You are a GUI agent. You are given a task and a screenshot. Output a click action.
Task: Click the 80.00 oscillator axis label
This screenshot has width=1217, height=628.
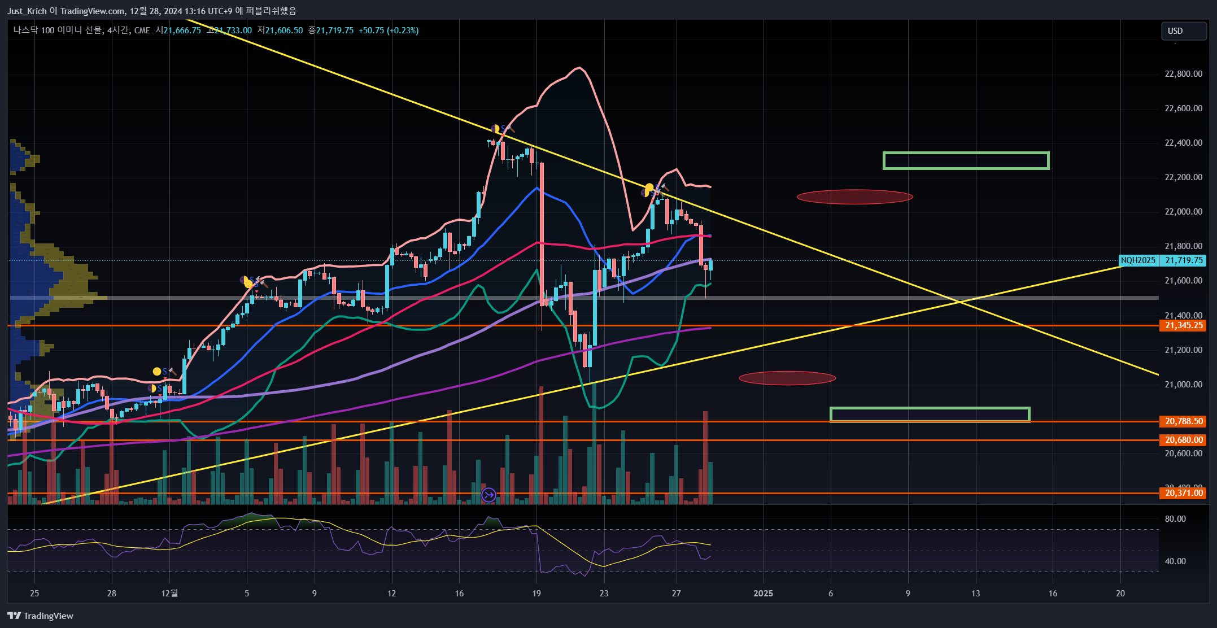coord(1175,519)
